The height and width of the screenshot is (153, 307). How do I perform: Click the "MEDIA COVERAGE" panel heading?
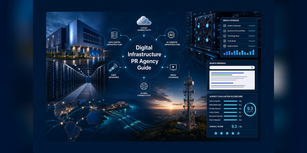click(231, 20)
